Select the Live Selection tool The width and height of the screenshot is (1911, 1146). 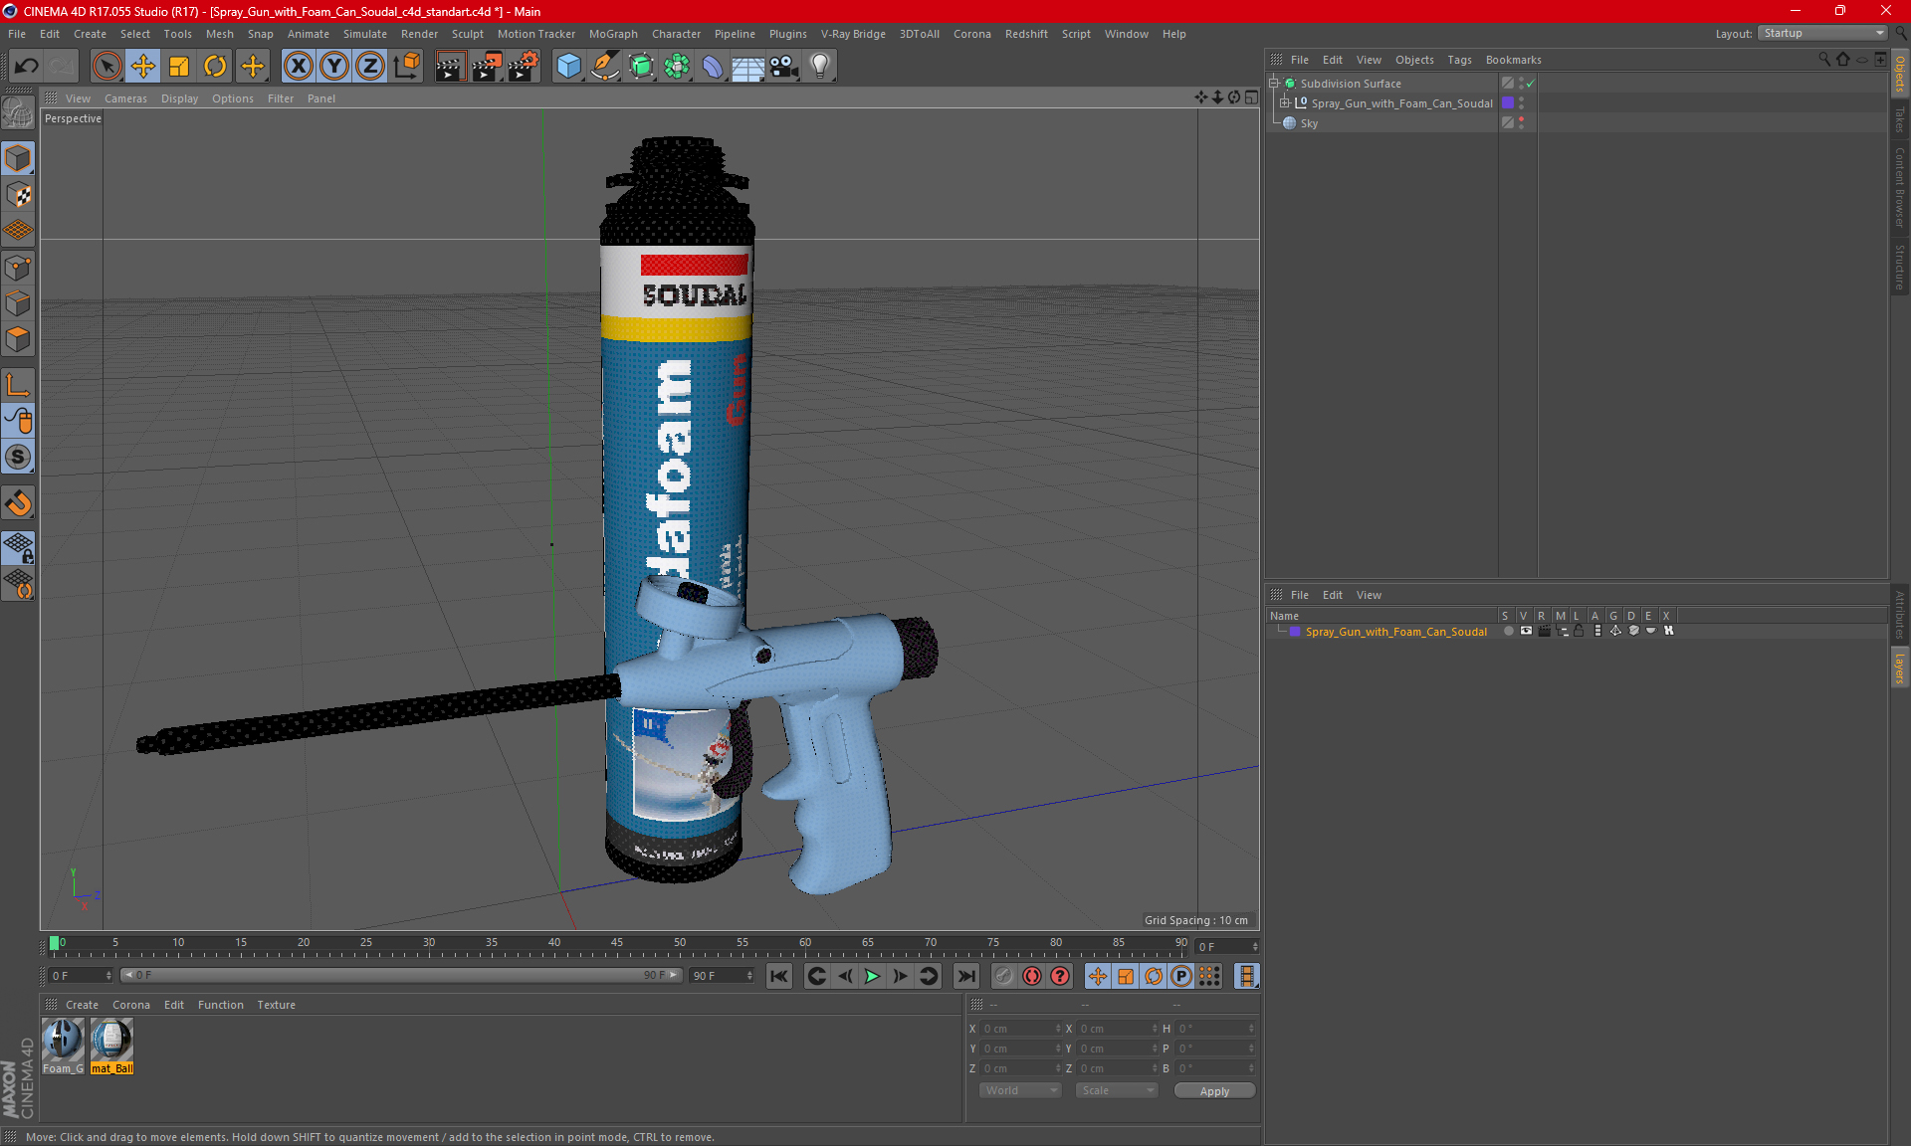[106, 67]
